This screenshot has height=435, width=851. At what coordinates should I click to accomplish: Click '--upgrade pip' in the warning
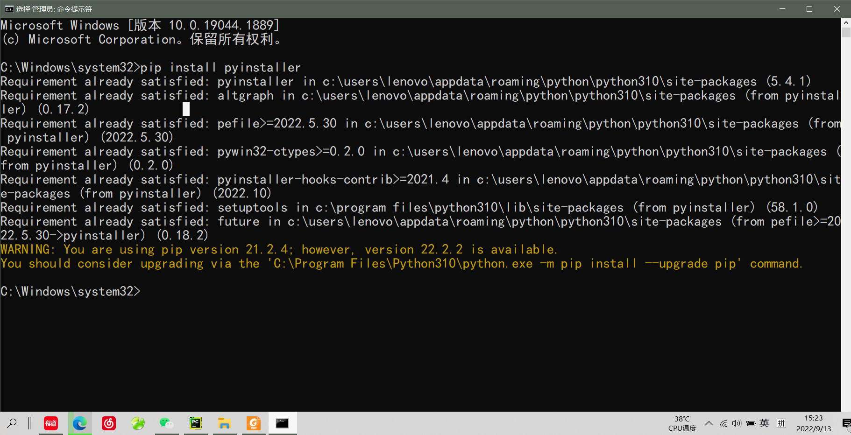tap(691, 264)
